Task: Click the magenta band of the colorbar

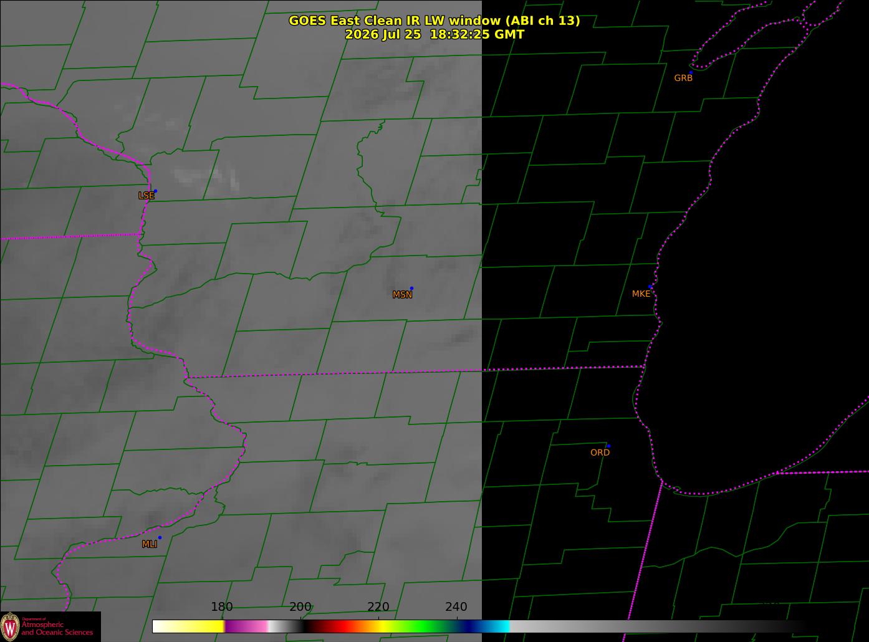Action: (x=246, y=626)
